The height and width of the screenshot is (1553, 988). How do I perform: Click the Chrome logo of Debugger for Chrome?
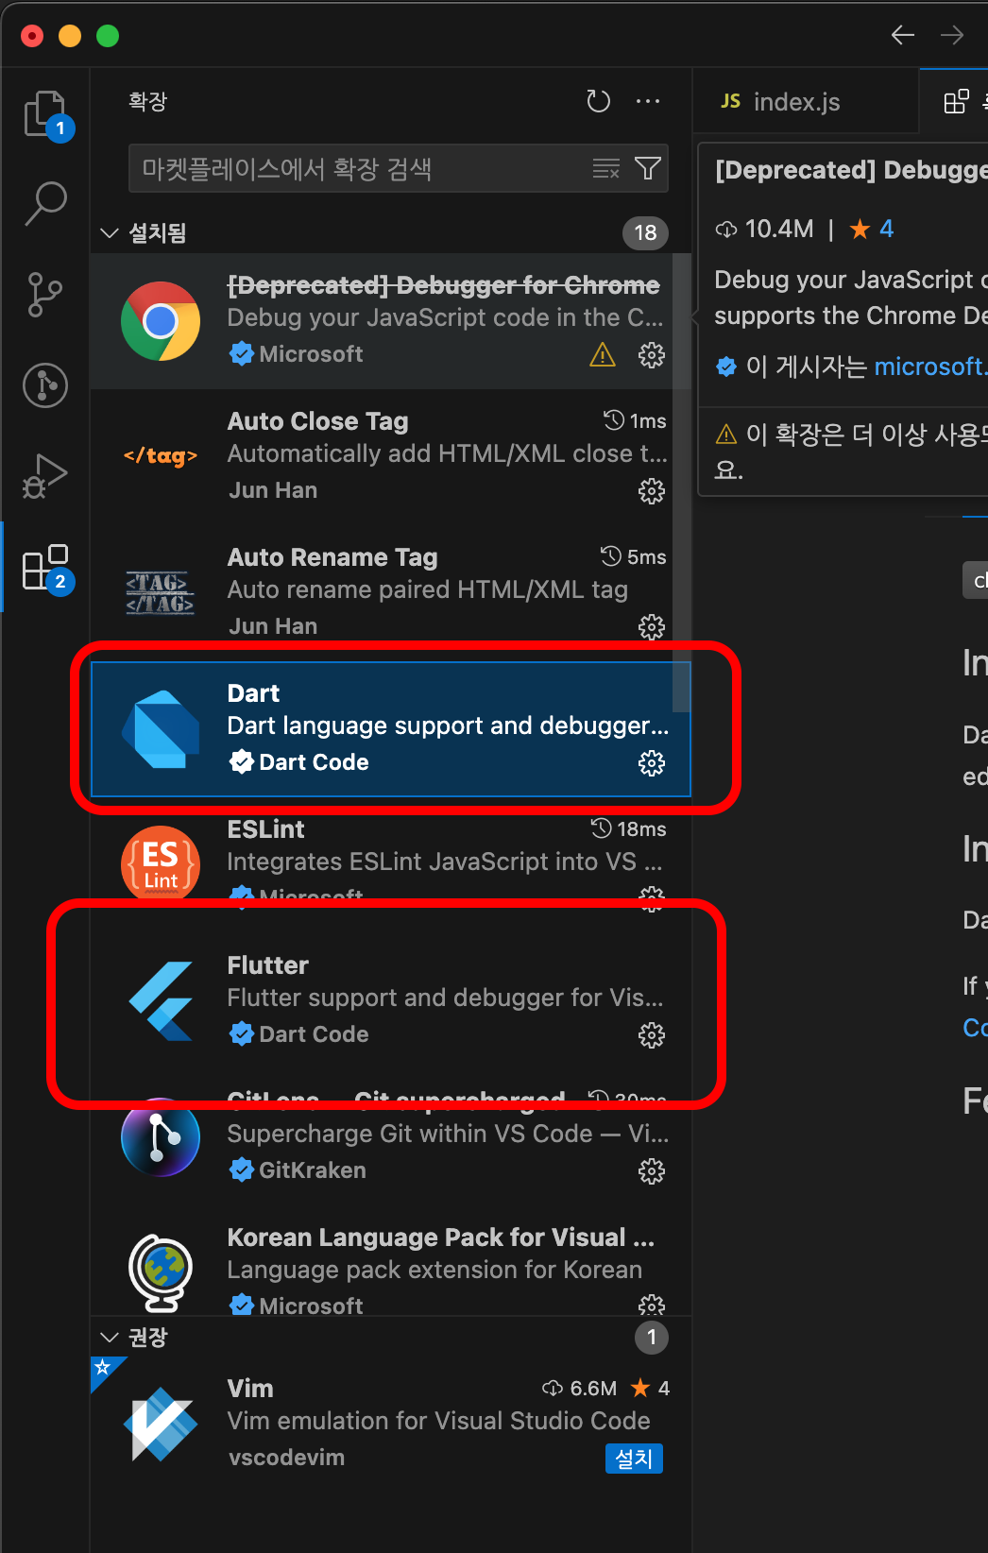coord(161,321)
